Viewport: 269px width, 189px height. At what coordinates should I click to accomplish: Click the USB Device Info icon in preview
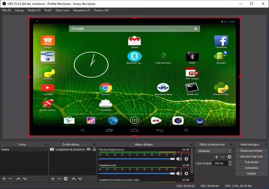[48, 56]
